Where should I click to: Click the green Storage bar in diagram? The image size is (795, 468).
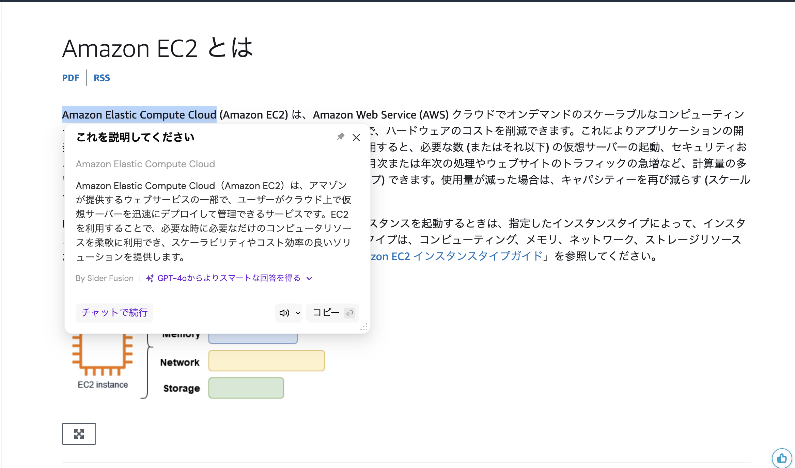(x=246, y=388)
